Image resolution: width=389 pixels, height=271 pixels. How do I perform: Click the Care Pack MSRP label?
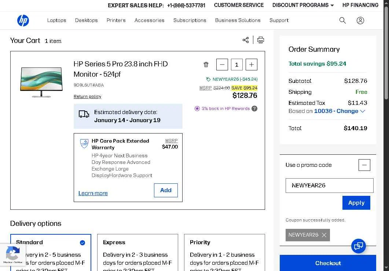[x=172, y=141]
